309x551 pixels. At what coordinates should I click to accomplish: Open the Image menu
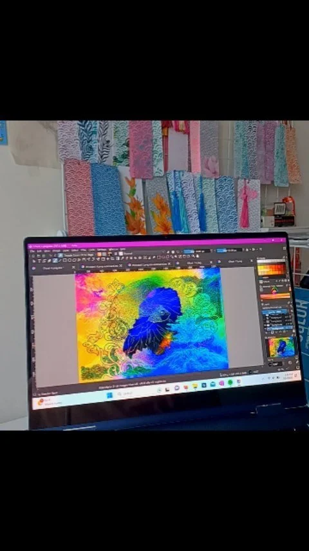(56, 250)
